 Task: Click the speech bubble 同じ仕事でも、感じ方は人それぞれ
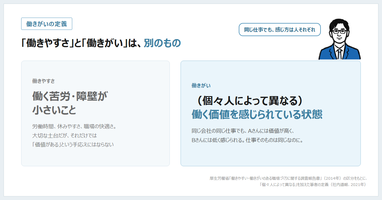click(280, 30)
